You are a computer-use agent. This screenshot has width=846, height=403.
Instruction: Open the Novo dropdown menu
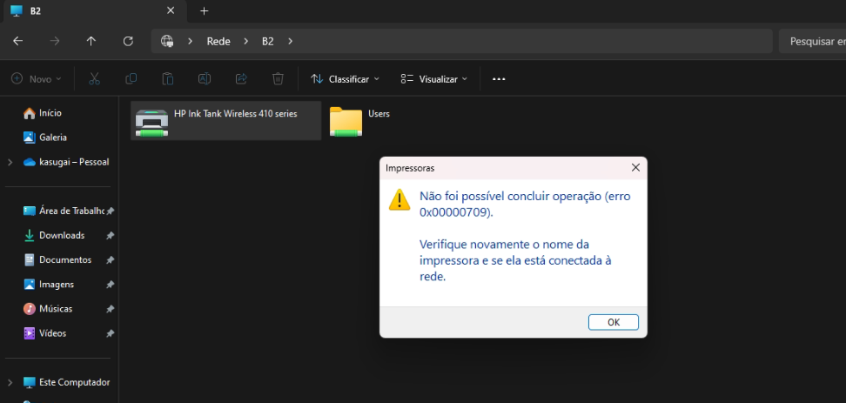click(x=37, y=78)
